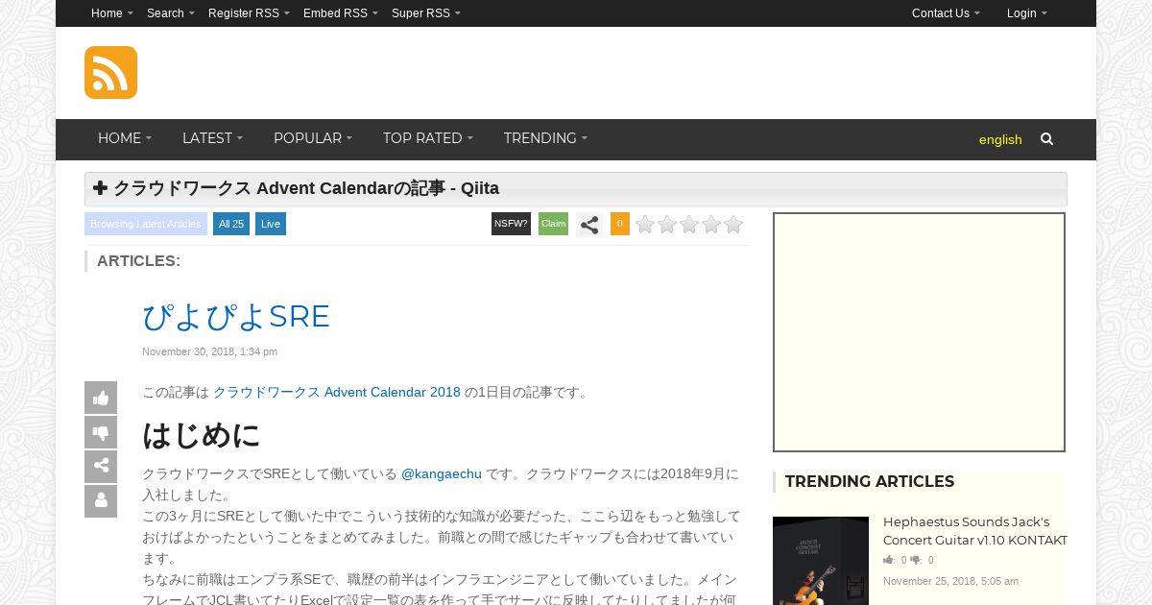Screen dimensions: 1152x605
Task: Click the TRENDING ARTICLES heading
Action: point(870,482)
